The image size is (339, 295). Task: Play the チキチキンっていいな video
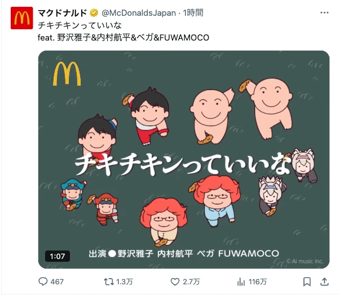pyautogui.click(x=184, y=159)
